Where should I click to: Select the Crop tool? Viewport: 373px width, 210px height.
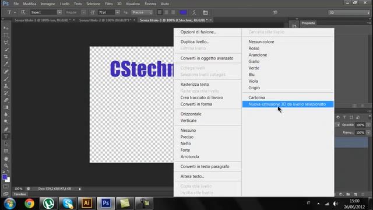click(6, 57)
